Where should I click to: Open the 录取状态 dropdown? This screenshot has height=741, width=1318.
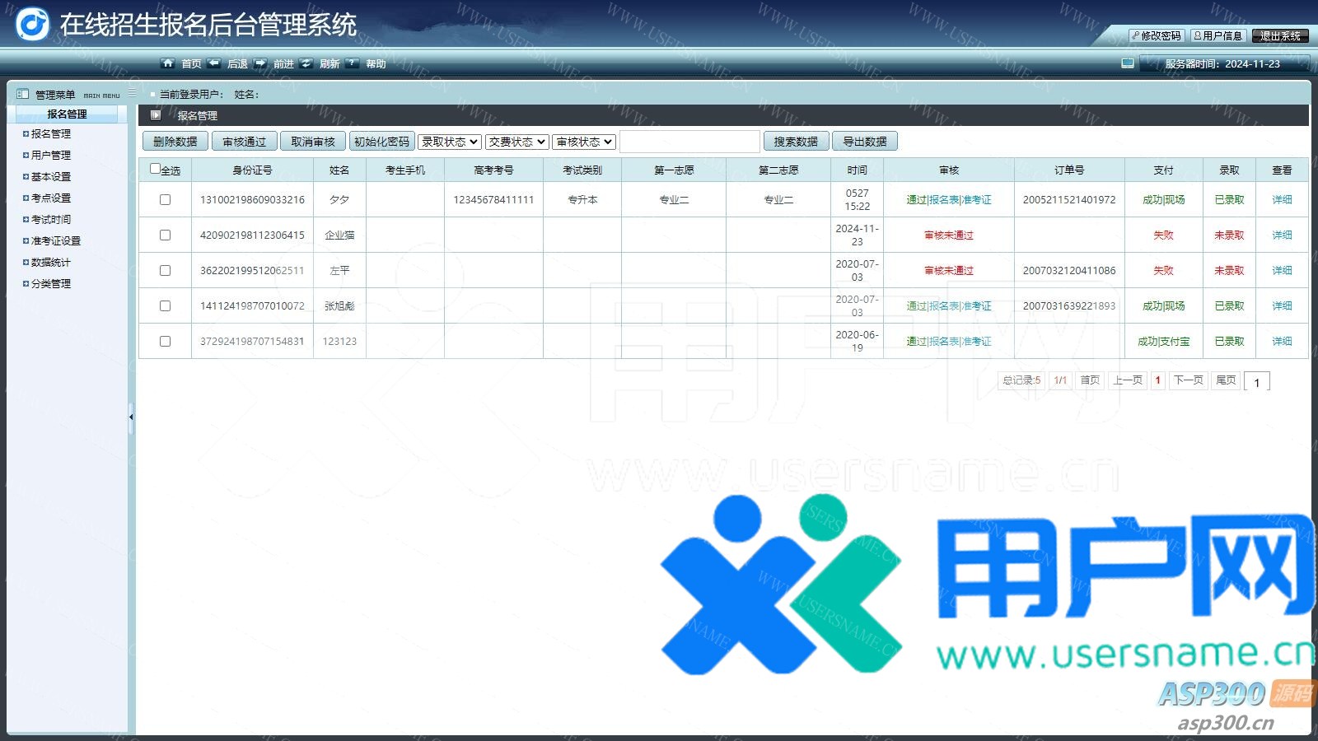coord(449,142)
